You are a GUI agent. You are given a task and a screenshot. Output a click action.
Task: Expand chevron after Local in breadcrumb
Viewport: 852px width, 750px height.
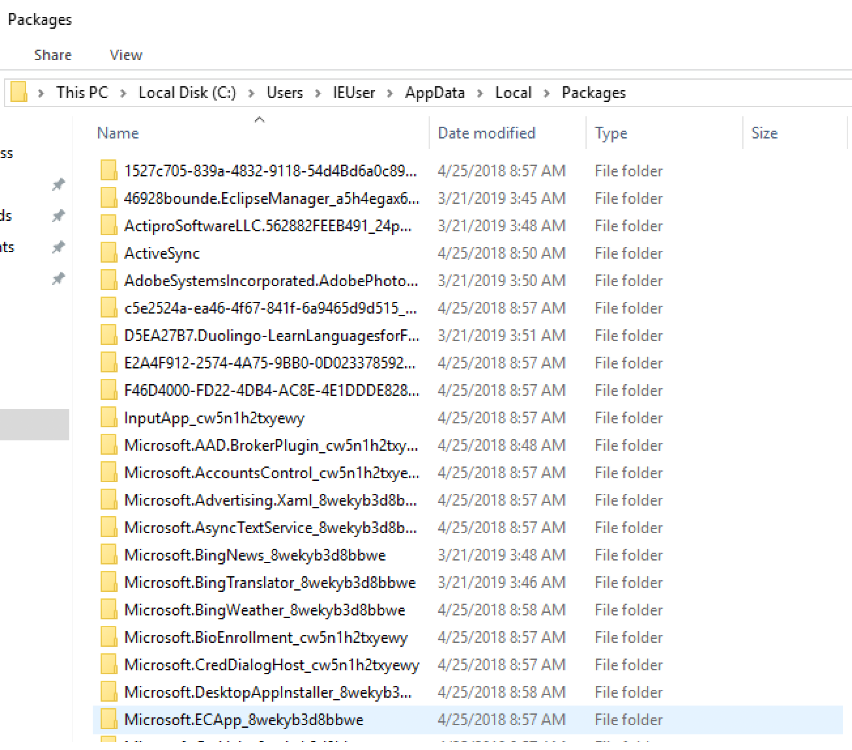(547, 93)
